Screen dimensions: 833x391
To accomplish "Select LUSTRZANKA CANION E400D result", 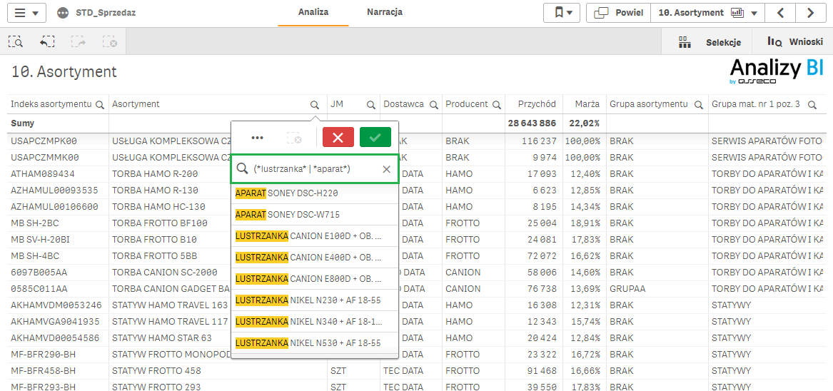I will pyautogui.click(x=315, y=258).
